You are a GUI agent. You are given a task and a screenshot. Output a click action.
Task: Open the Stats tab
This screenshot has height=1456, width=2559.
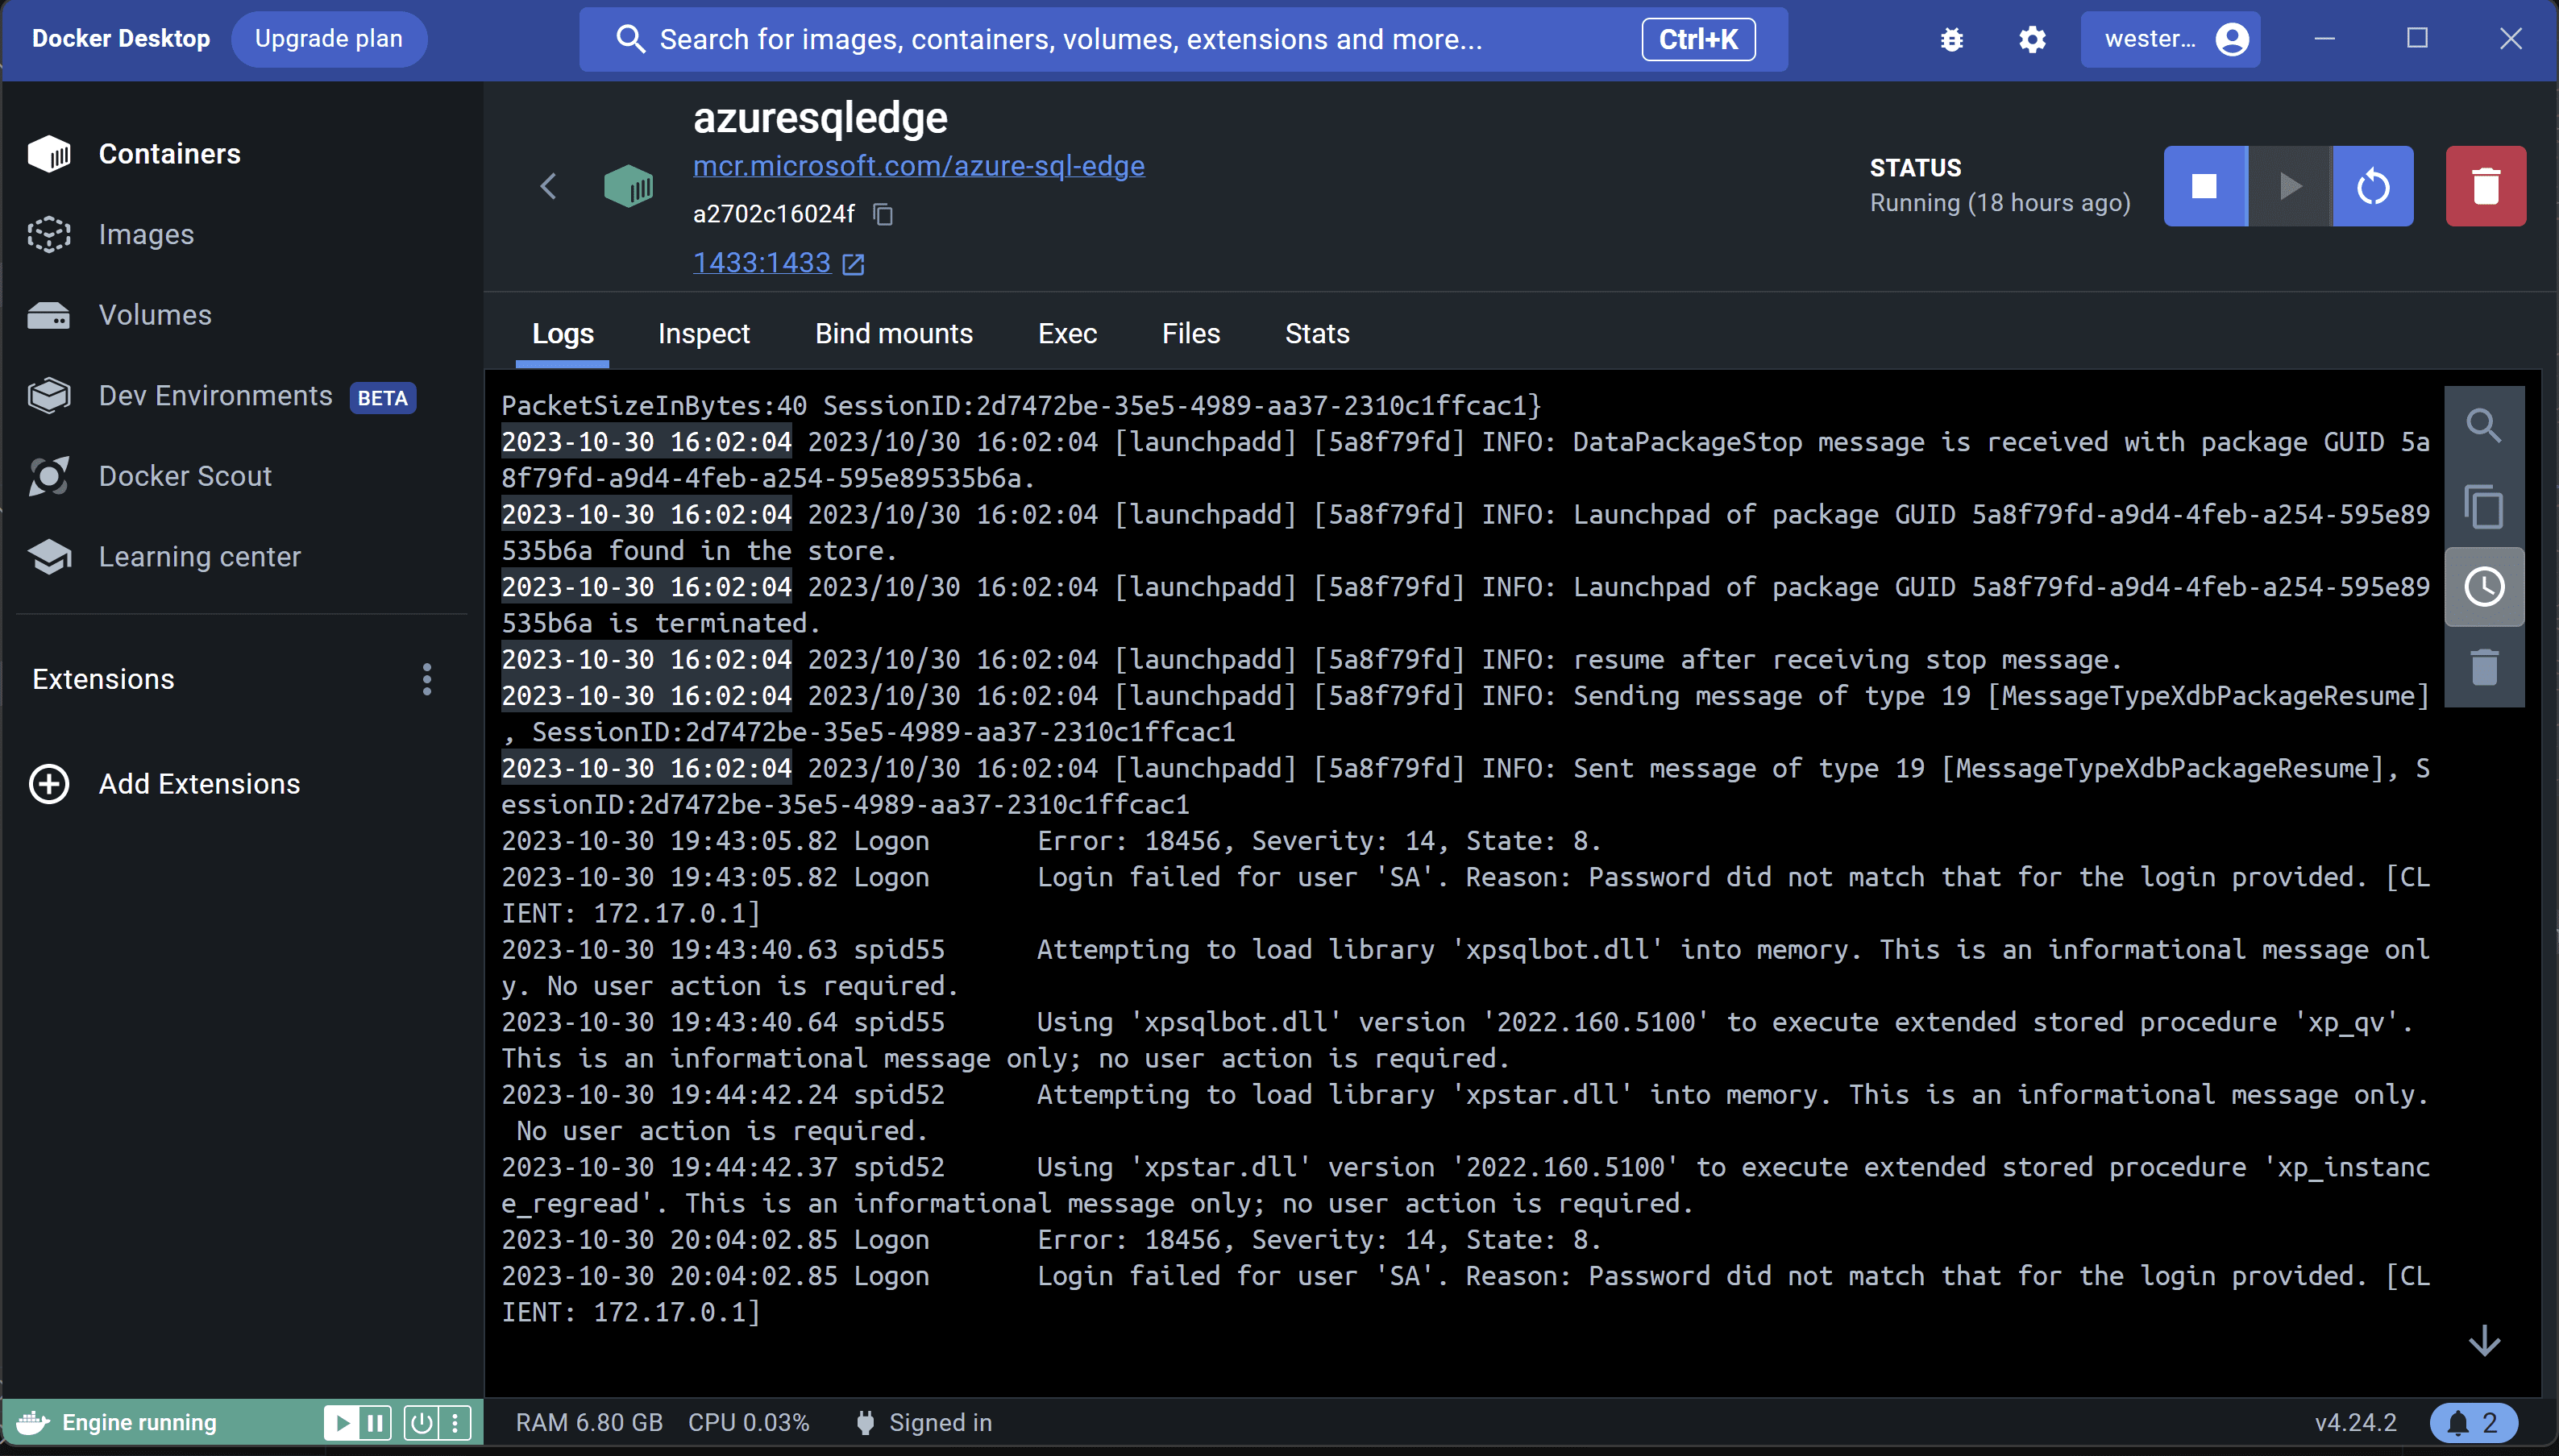(1316, 334)
